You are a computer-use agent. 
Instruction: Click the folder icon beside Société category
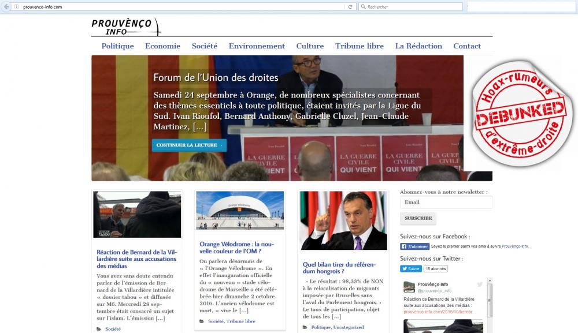pyautogui.click(x=99, y=329)
